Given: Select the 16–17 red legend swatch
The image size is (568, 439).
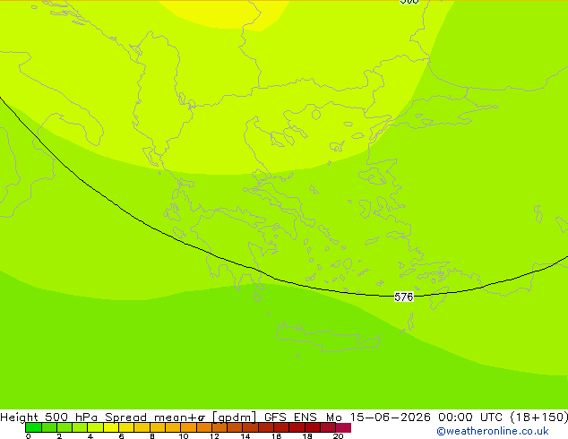Looking at the screenshot, I should click(x=281, y=427).
